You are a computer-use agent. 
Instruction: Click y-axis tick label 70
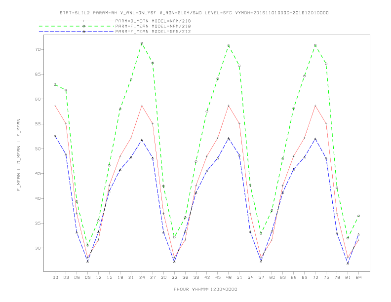click(38, 49)
